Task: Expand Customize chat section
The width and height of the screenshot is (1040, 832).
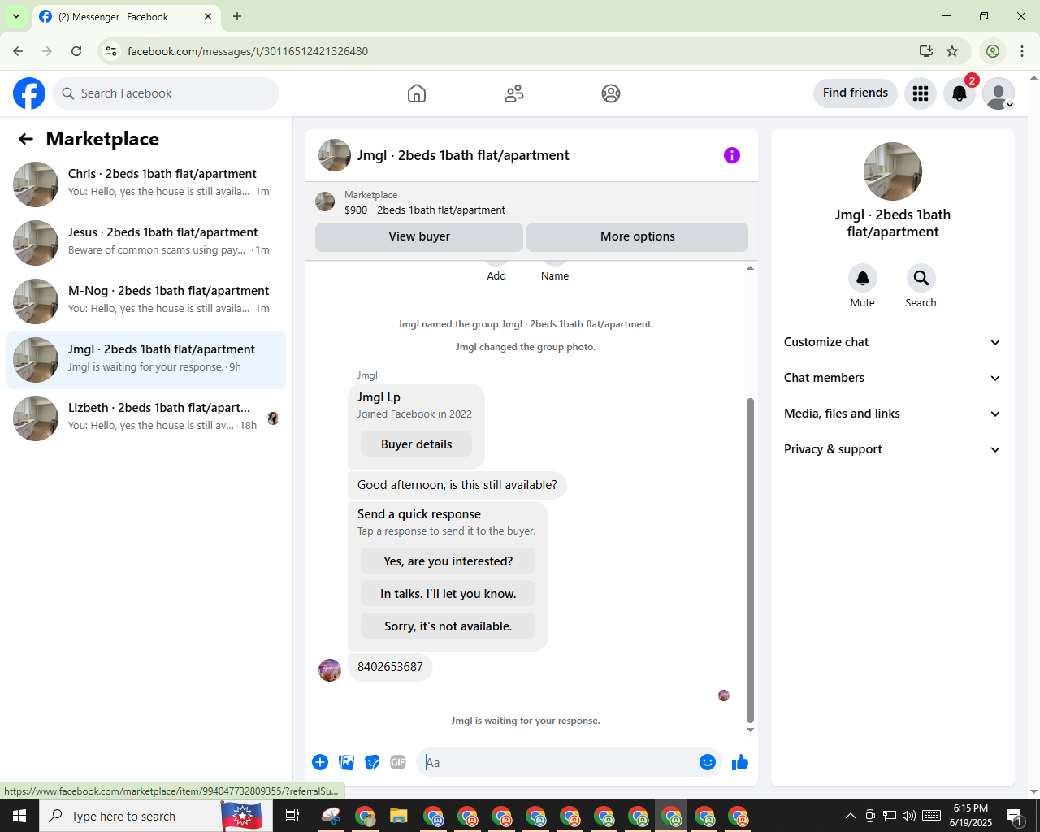Action: (892, 342)
